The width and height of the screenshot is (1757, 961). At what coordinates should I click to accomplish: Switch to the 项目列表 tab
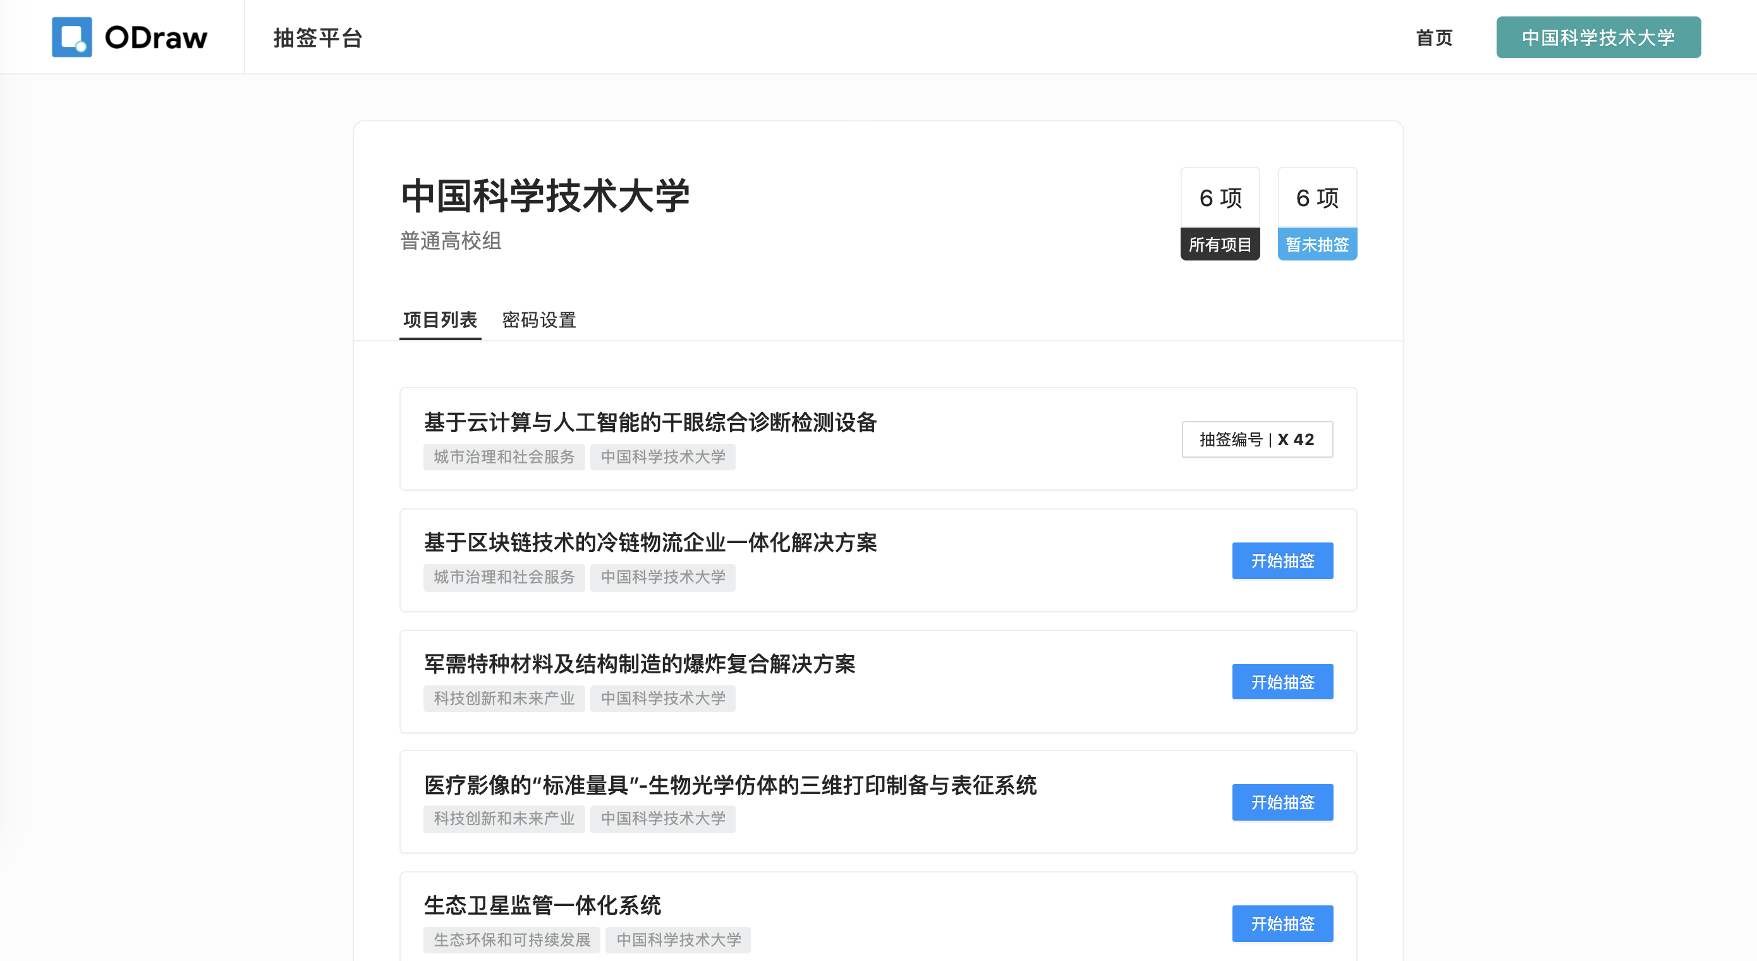pyautogui.click(x=440, y=319)
